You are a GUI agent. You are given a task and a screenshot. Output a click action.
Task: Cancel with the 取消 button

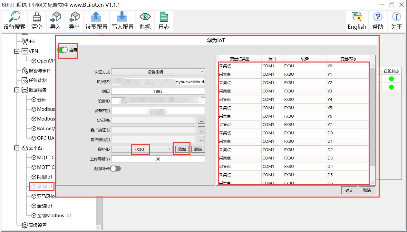click(x=367, y=190)
